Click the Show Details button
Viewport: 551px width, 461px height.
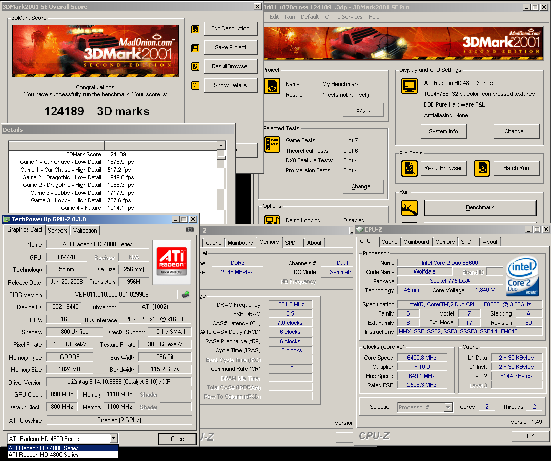click(231, 86)
